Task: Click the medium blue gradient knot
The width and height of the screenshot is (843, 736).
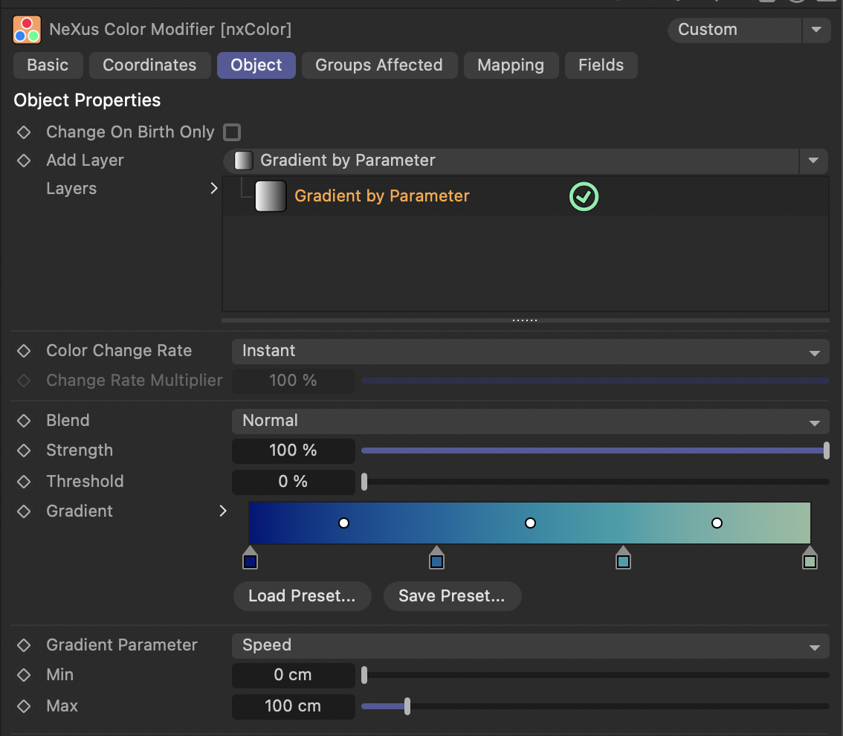Action: tap(436, 558)
